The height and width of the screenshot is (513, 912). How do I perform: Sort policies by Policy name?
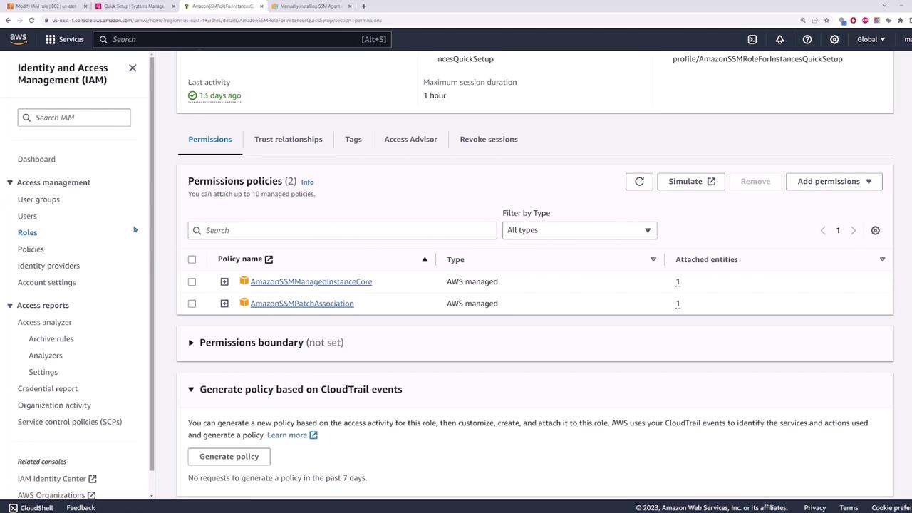(x=425, y=259)
